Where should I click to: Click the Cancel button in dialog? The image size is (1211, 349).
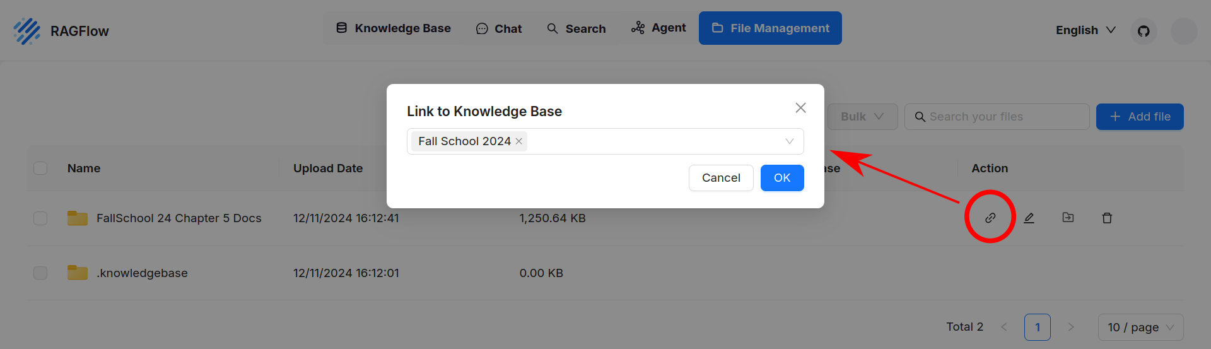[x=721, y=178]
